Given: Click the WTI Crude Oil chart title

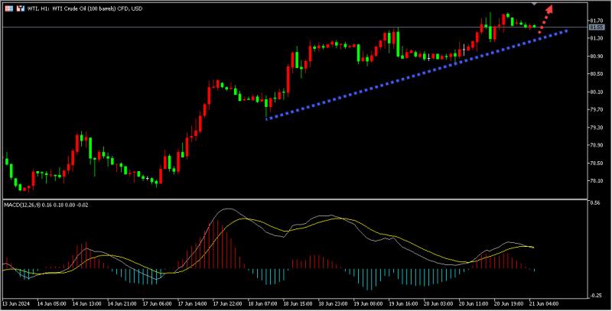Looking at the screenshot, I should point(85,8).
